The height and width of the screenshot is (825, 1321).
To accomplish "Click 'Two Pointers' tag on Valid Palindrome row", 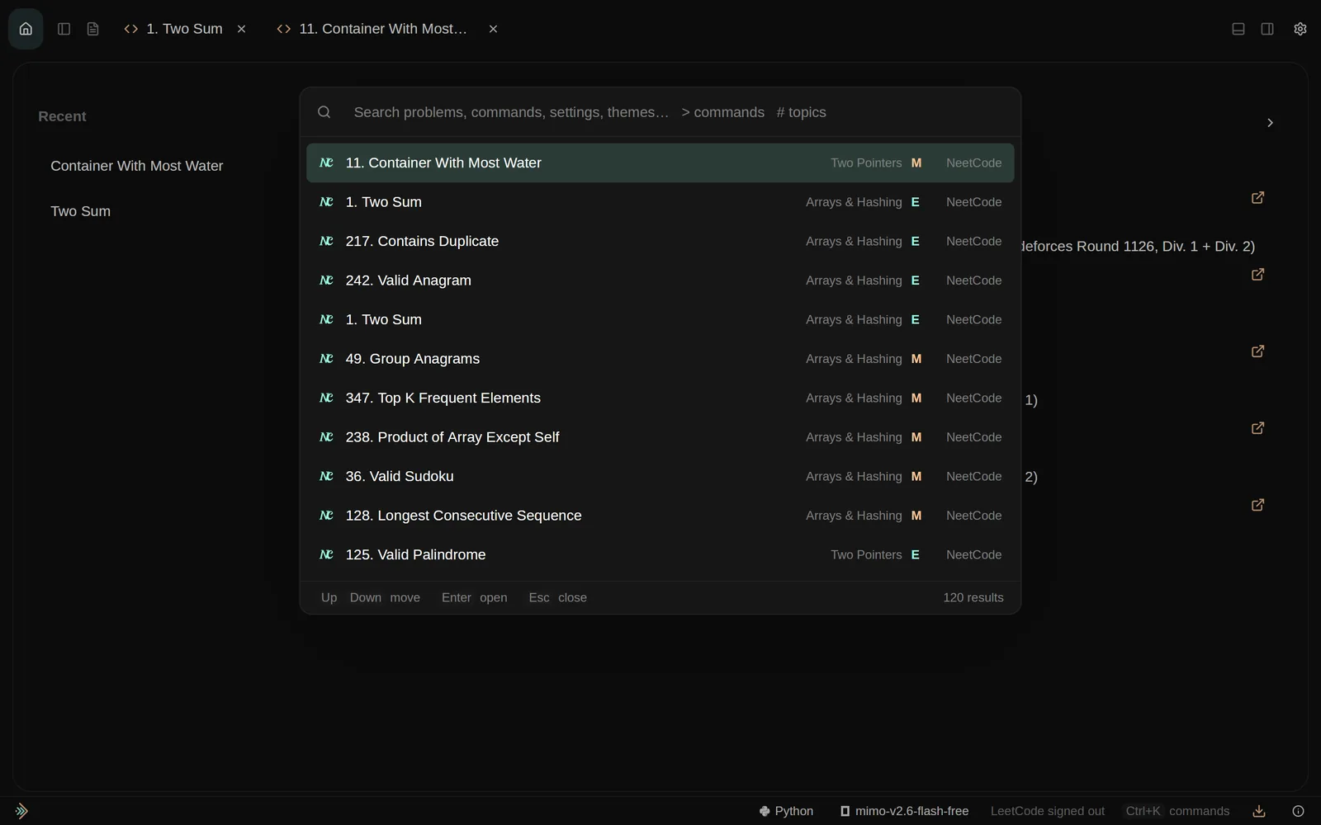I will coord(866,554).
